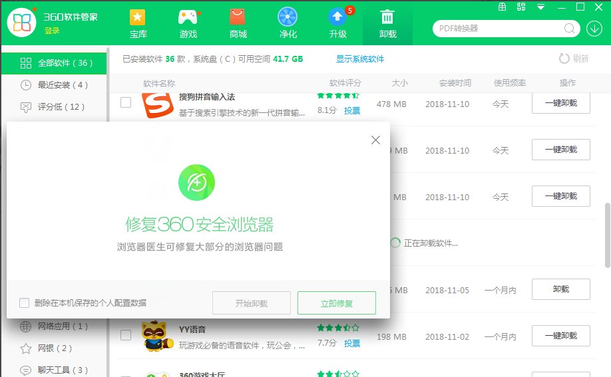Viewport: 611px width, 377px height.
Task: Sort by 软件名称 column header
Action: pos(159,83)
